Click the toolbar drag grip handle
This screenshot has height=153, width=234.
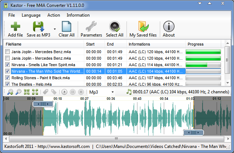(4, 29)
